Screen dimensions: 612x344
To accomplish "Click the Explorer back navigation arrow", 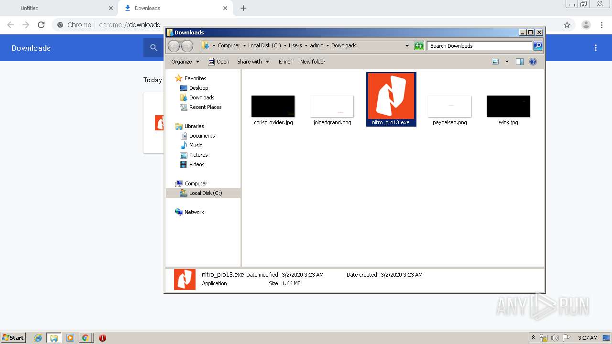I will pos(174,46).
